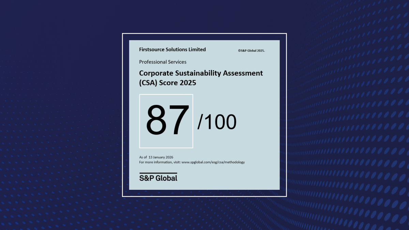Click the '/100' score denominator

(217, 122)
